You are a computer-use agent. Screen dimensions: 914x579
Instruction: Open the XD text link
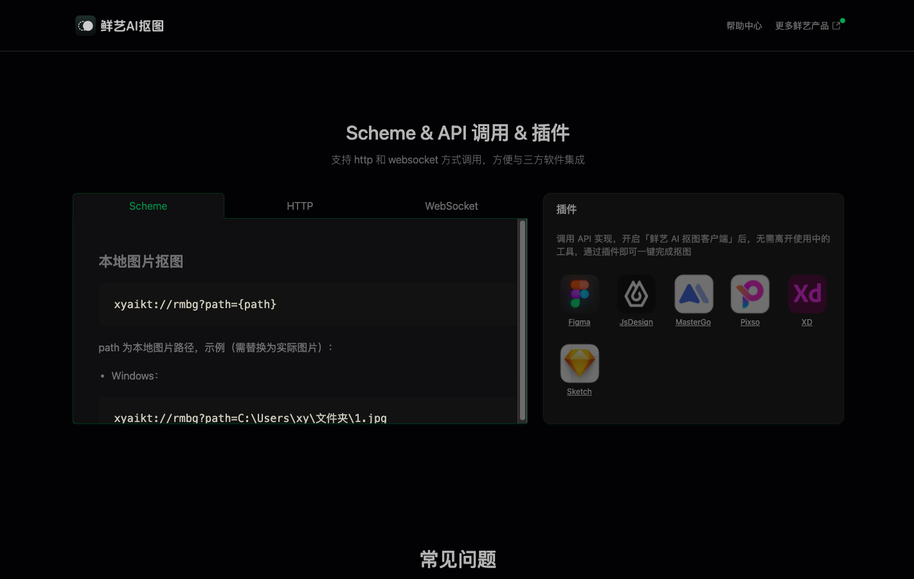click(x=807, y=322)
